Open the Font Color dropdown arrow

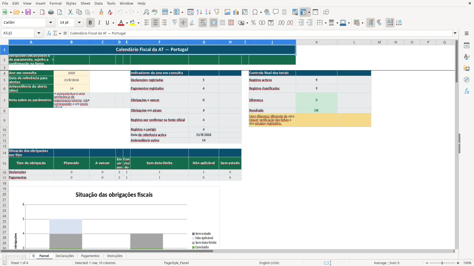(x=127, y=23)
